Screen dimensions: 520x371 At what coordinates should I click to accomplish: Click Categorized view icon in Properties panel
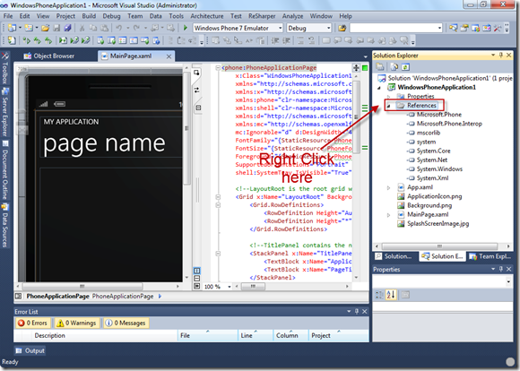[x=379, y=295]
